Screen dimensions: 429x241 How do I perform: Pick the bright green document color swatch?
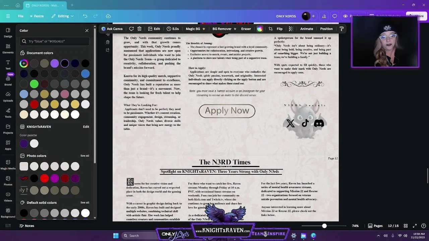34,84
